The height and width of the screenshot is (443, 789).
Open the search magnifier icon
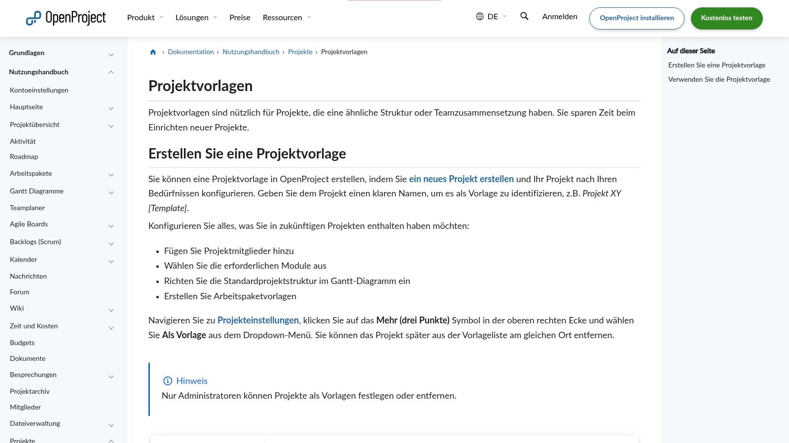(524, 16)
